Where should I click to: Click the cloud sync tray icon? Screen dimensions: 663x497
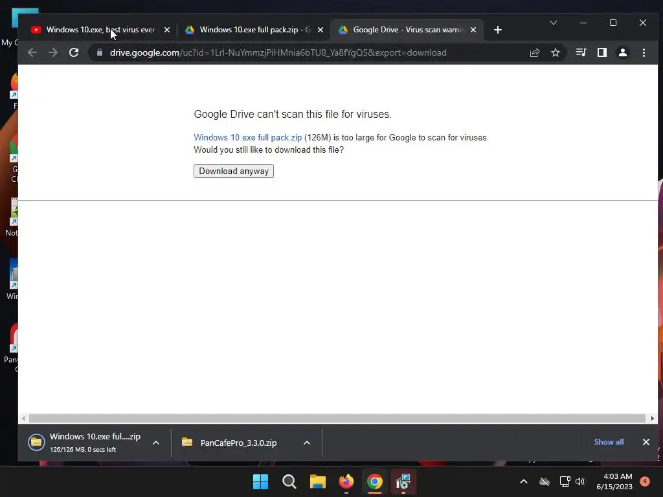pos(545,481)
